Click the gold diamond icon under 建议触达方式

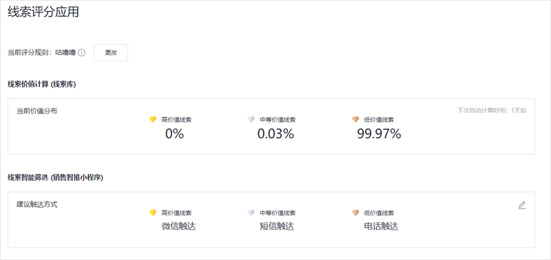tap(153, 213)
